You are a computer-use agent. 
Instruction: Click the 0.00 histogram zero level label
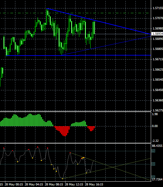click(155, 126)
